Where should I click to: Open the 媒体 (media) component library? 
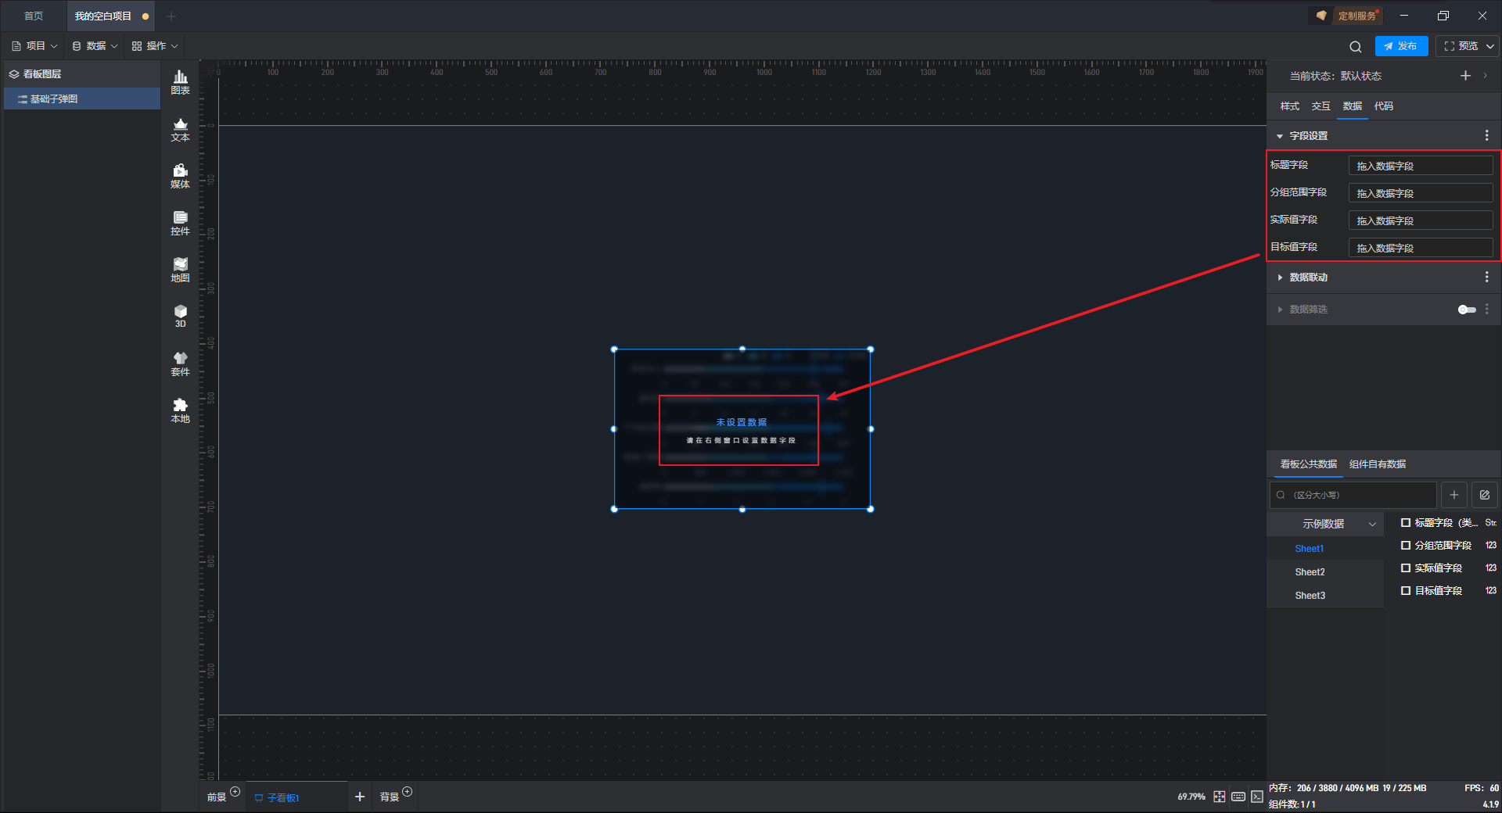[180, 176]
